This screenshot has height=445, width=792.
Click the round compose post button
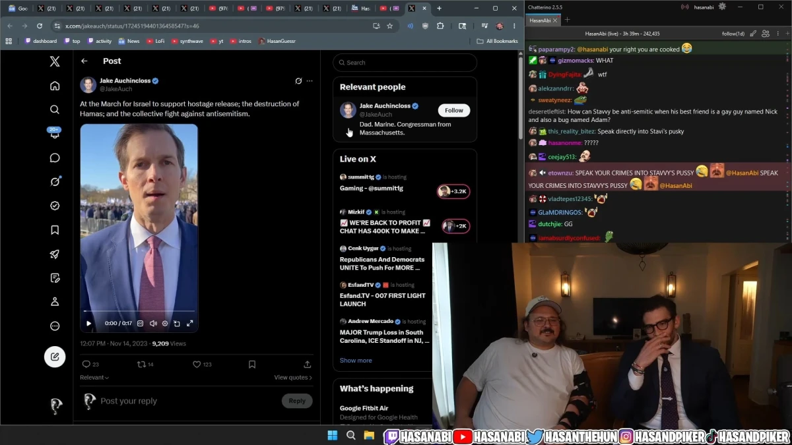55,357
